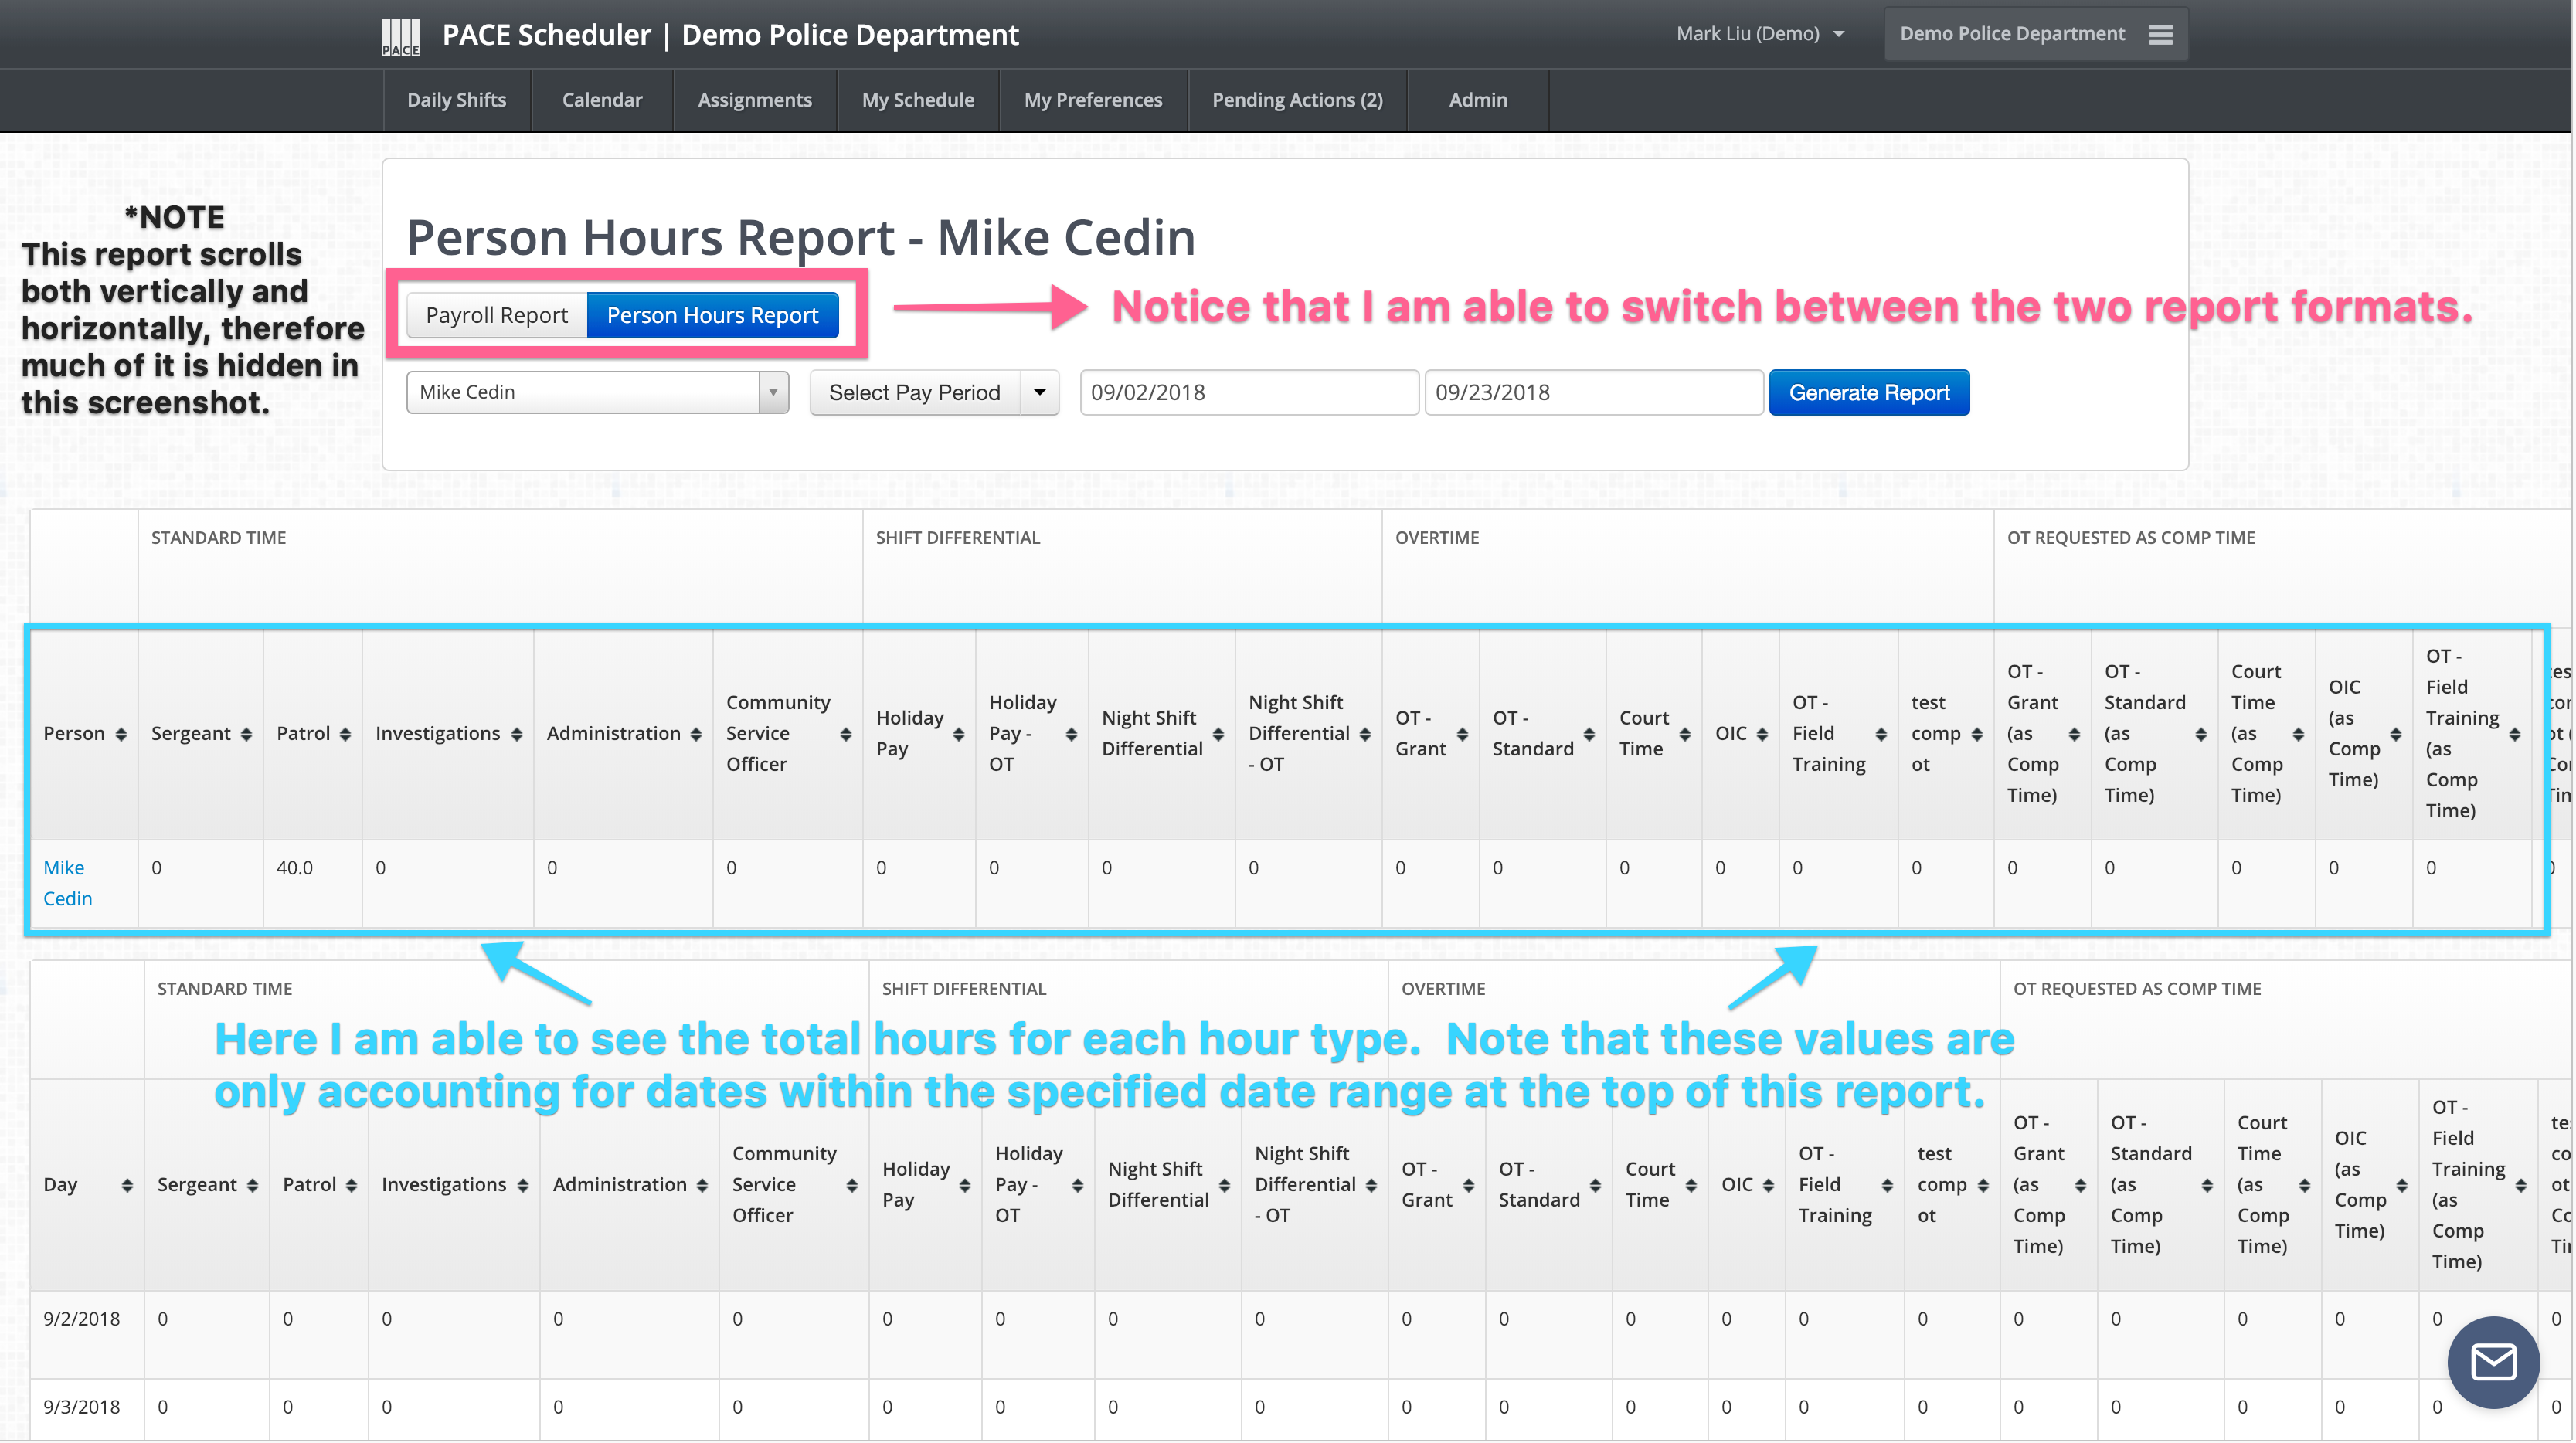Screen dimensions: 2576x1443
Task: Click the Sergeant sort icon in the Day table
Action: [252, 1185]
